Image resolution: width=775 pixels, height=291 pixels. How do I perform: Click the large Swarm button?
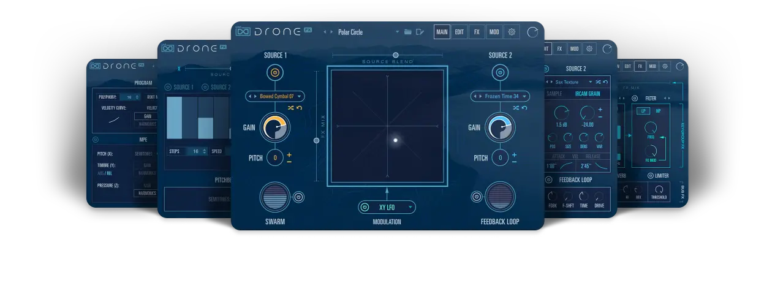point(275,197)
